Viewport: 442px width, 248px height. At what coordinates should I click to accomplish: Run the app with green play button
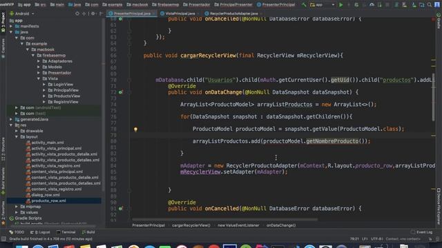[340, 5]
